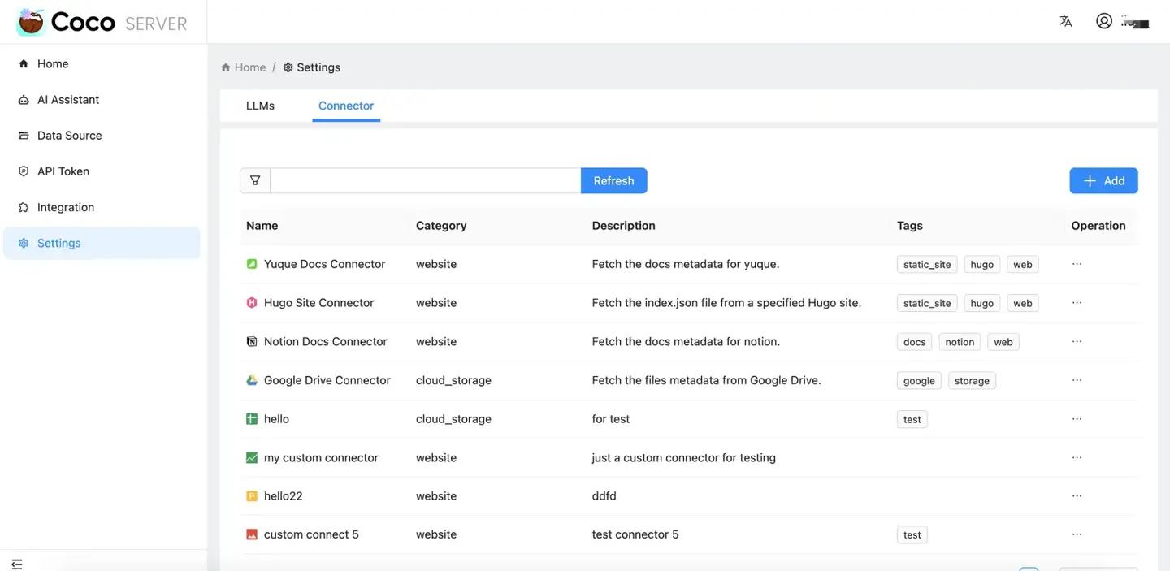1170x571 pixels.
Task: Click the hugo tag in Hugo Site row
Action: tap(981, 303)
